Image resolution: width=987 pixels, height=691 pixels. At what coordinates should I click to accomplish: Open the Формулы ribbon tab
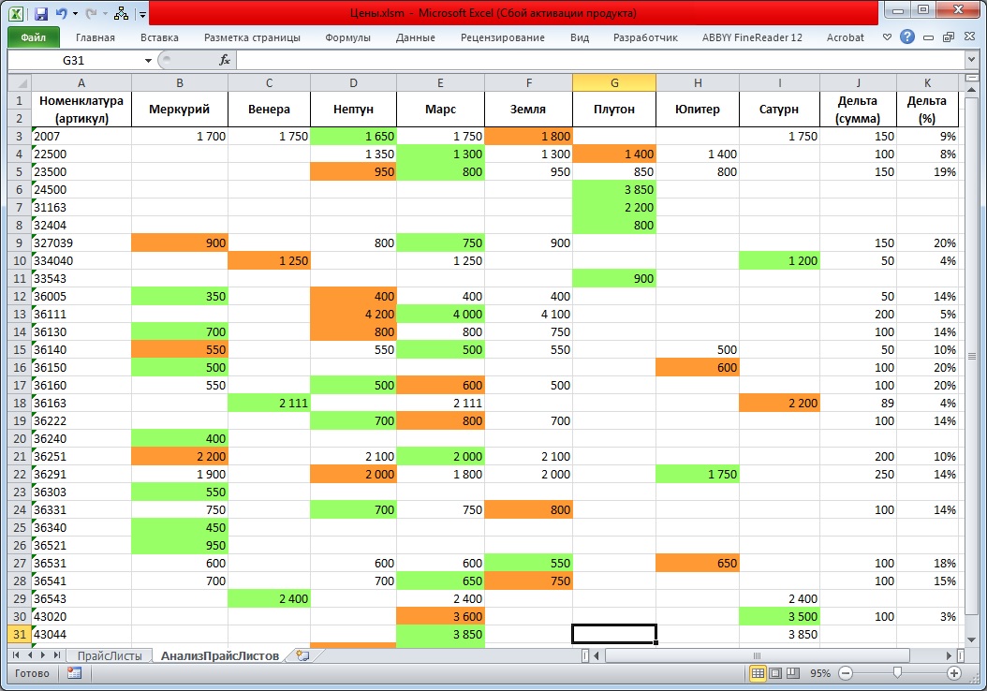347,37
